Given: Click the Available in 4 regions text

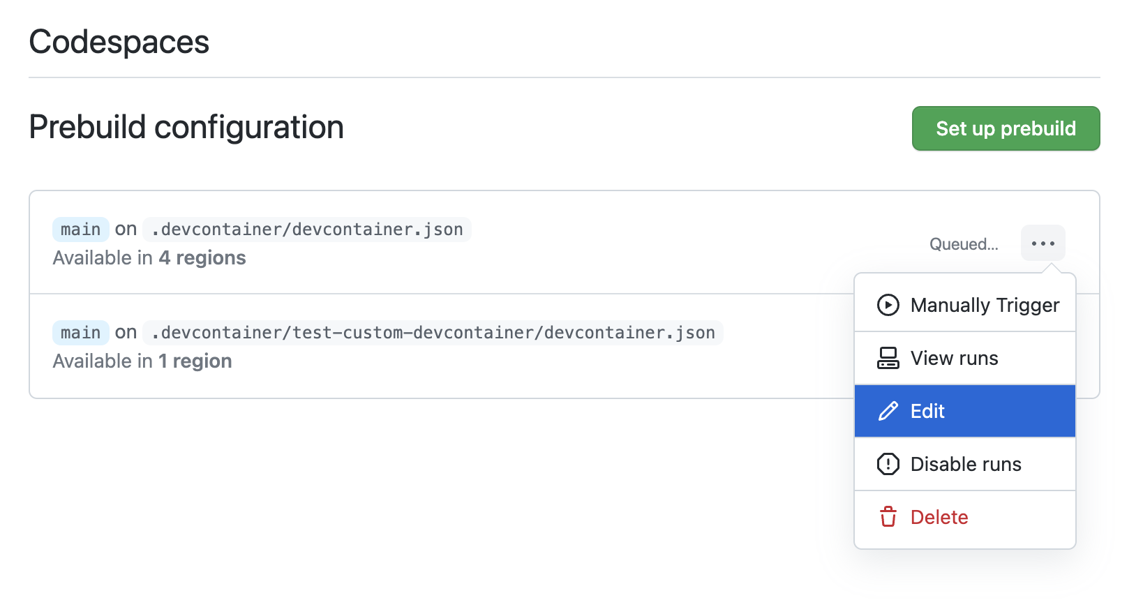Looking at the screenshot, I should (x=149, y=257).
